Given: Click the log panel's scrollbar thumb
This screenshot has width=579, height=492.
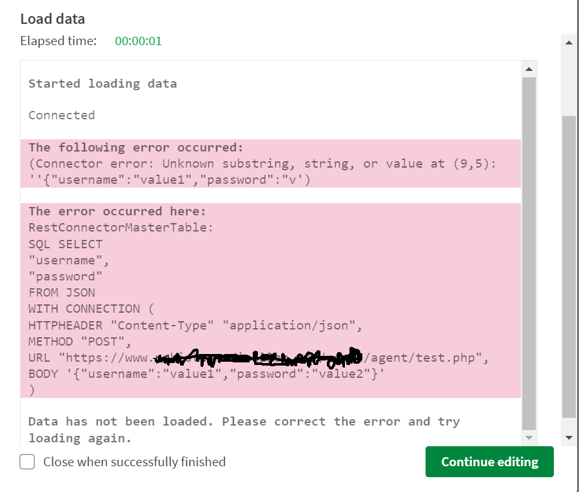Looking at the screenshot, I should point(529,251).
